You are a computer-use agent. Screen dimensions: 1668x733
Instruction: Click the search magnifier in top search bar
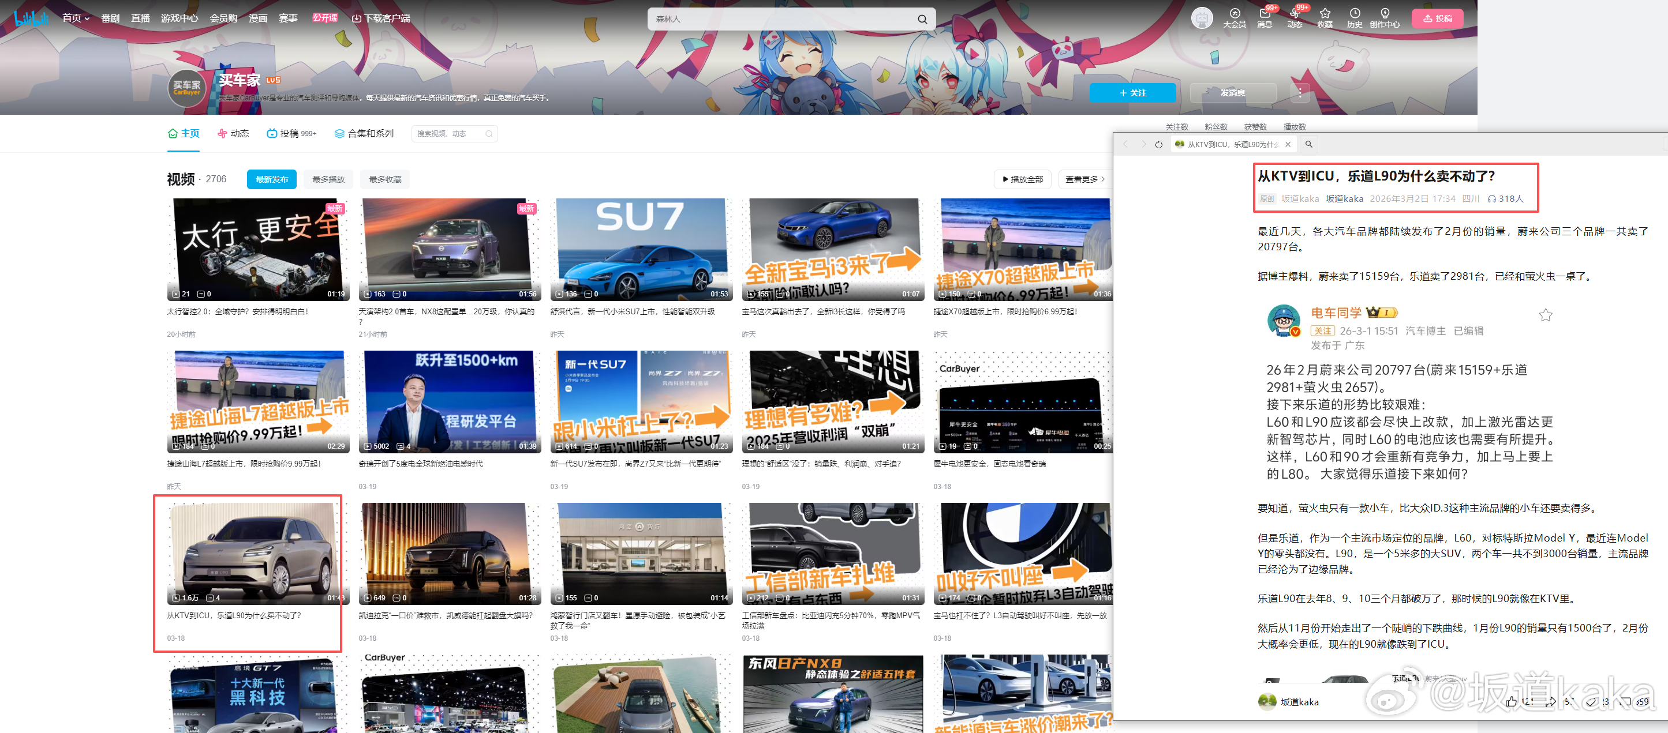pos(922,20)
